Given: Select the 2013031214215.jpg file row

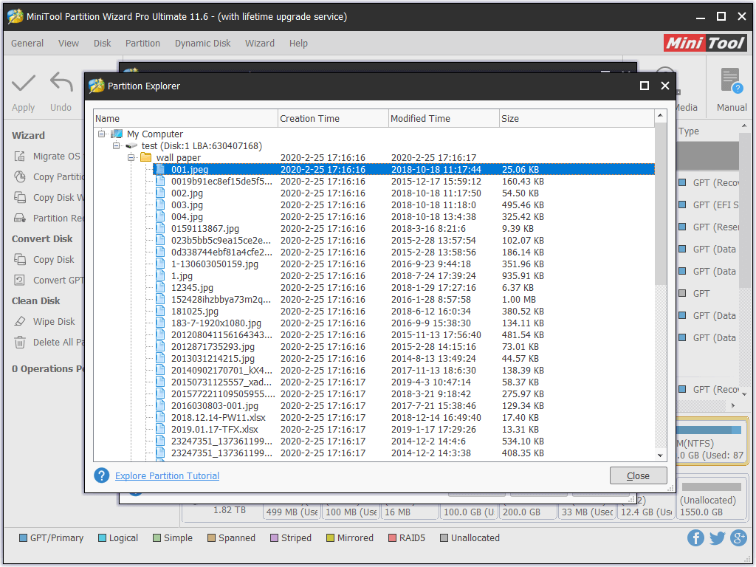Looking at the screenshot, I should pyautogui.click(x=404, y=359).
